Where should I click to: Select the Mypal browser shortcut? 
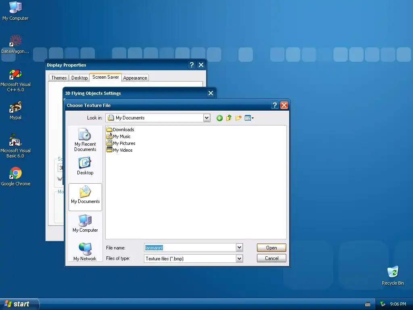(15, 111)
